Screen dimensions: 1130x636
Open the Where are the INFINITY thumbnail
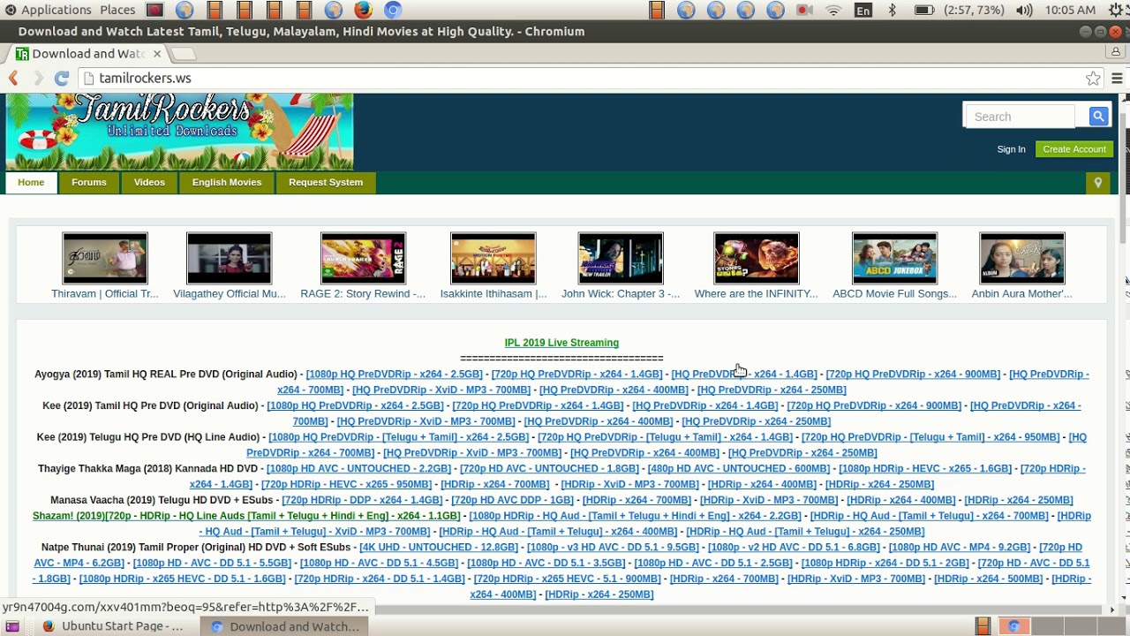click(x=757, y=258)
